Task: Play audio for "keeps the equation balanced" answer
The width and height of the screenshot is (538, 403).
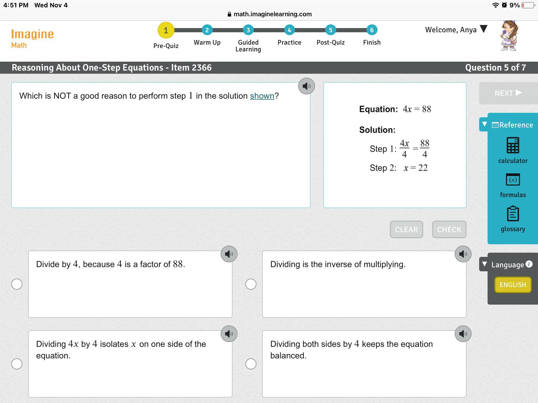Action: (463, 334)
